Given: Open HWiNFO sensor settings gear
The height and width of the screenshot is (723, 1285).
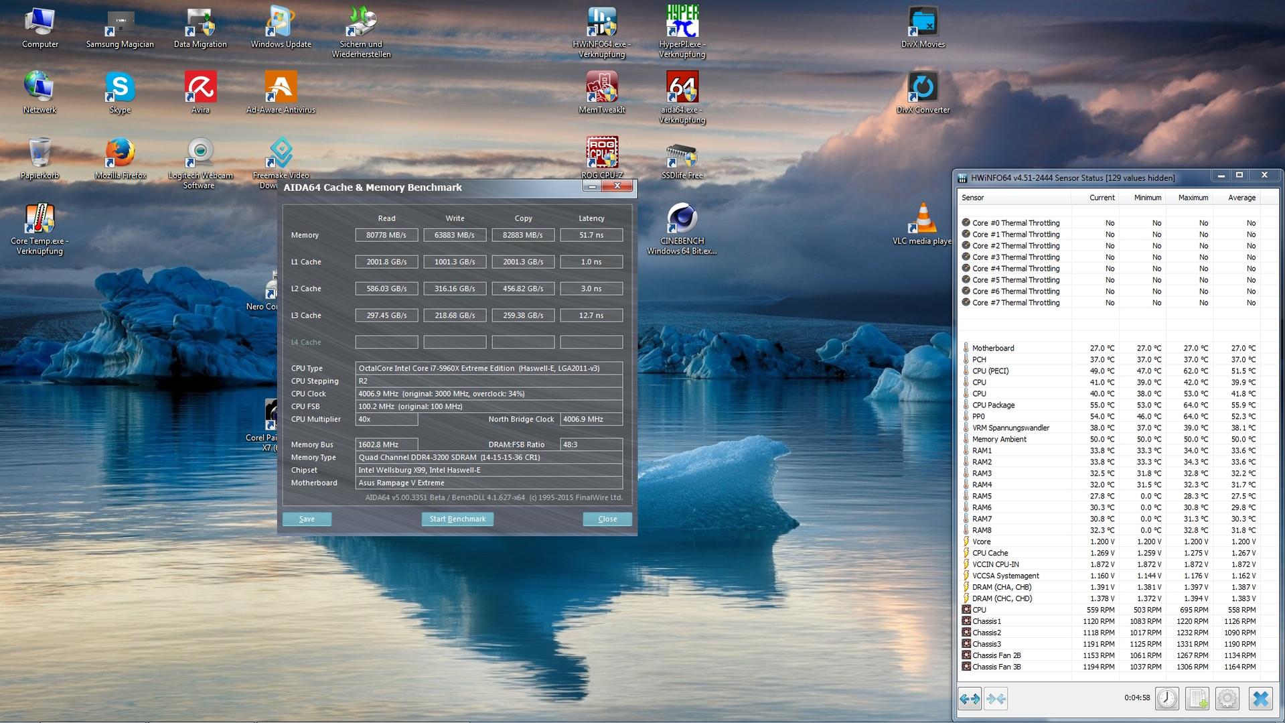Looking at the screenshot, I should [x=1227, y=699].
